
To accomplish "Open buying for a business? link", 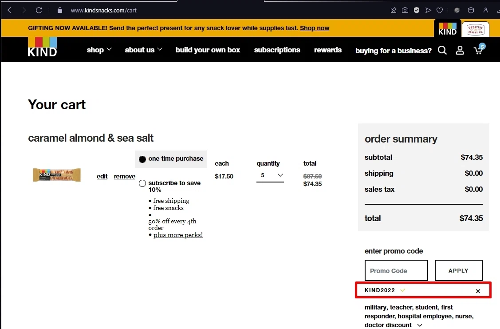I will (394, 51).
